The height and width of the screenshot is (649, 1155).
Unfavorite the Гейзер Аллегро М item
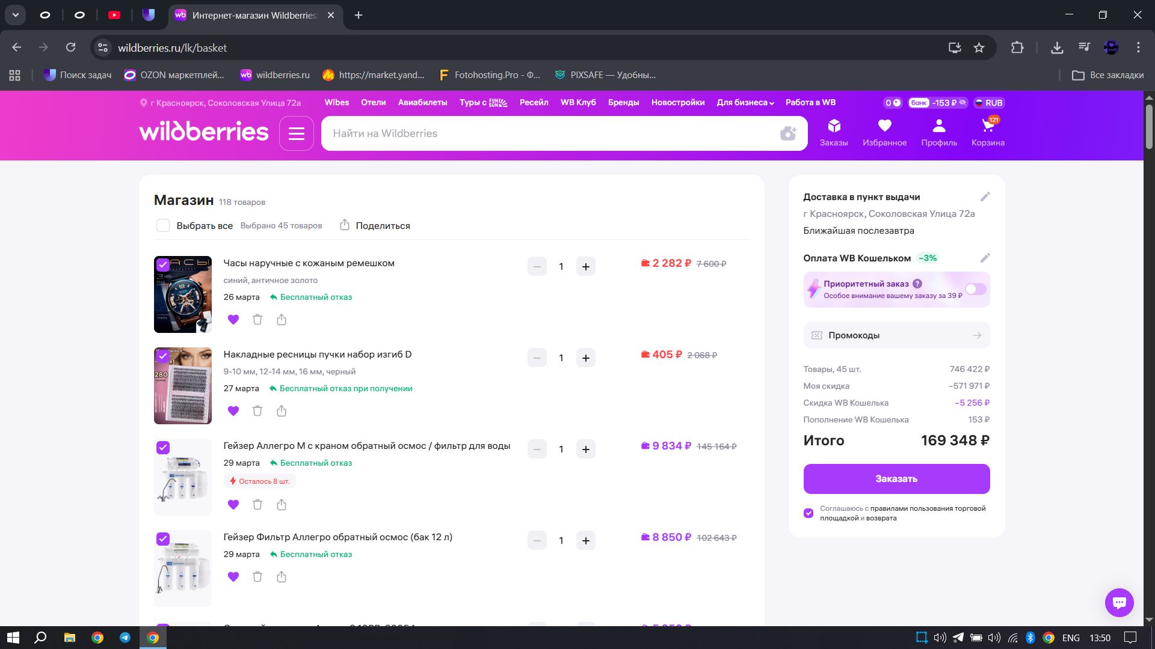tap(233, 505)
